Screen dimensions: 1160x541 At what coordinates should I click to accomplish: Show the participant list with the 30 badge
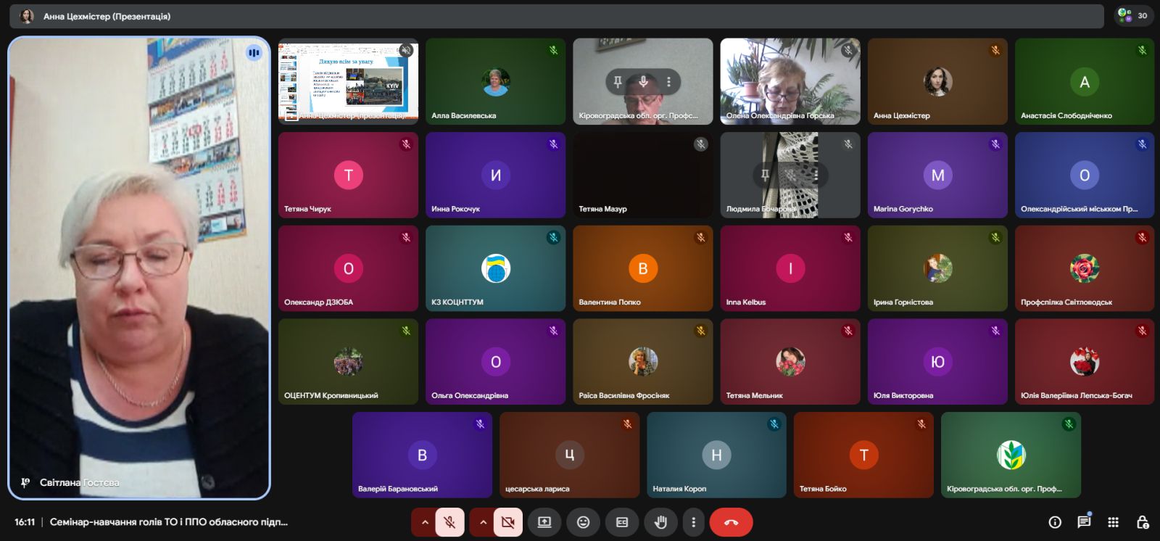1134,15
